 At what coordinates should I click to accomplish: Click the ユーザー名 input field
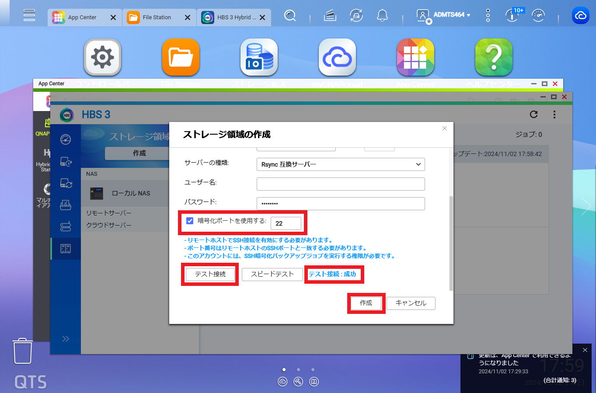[x=341, y=184]
